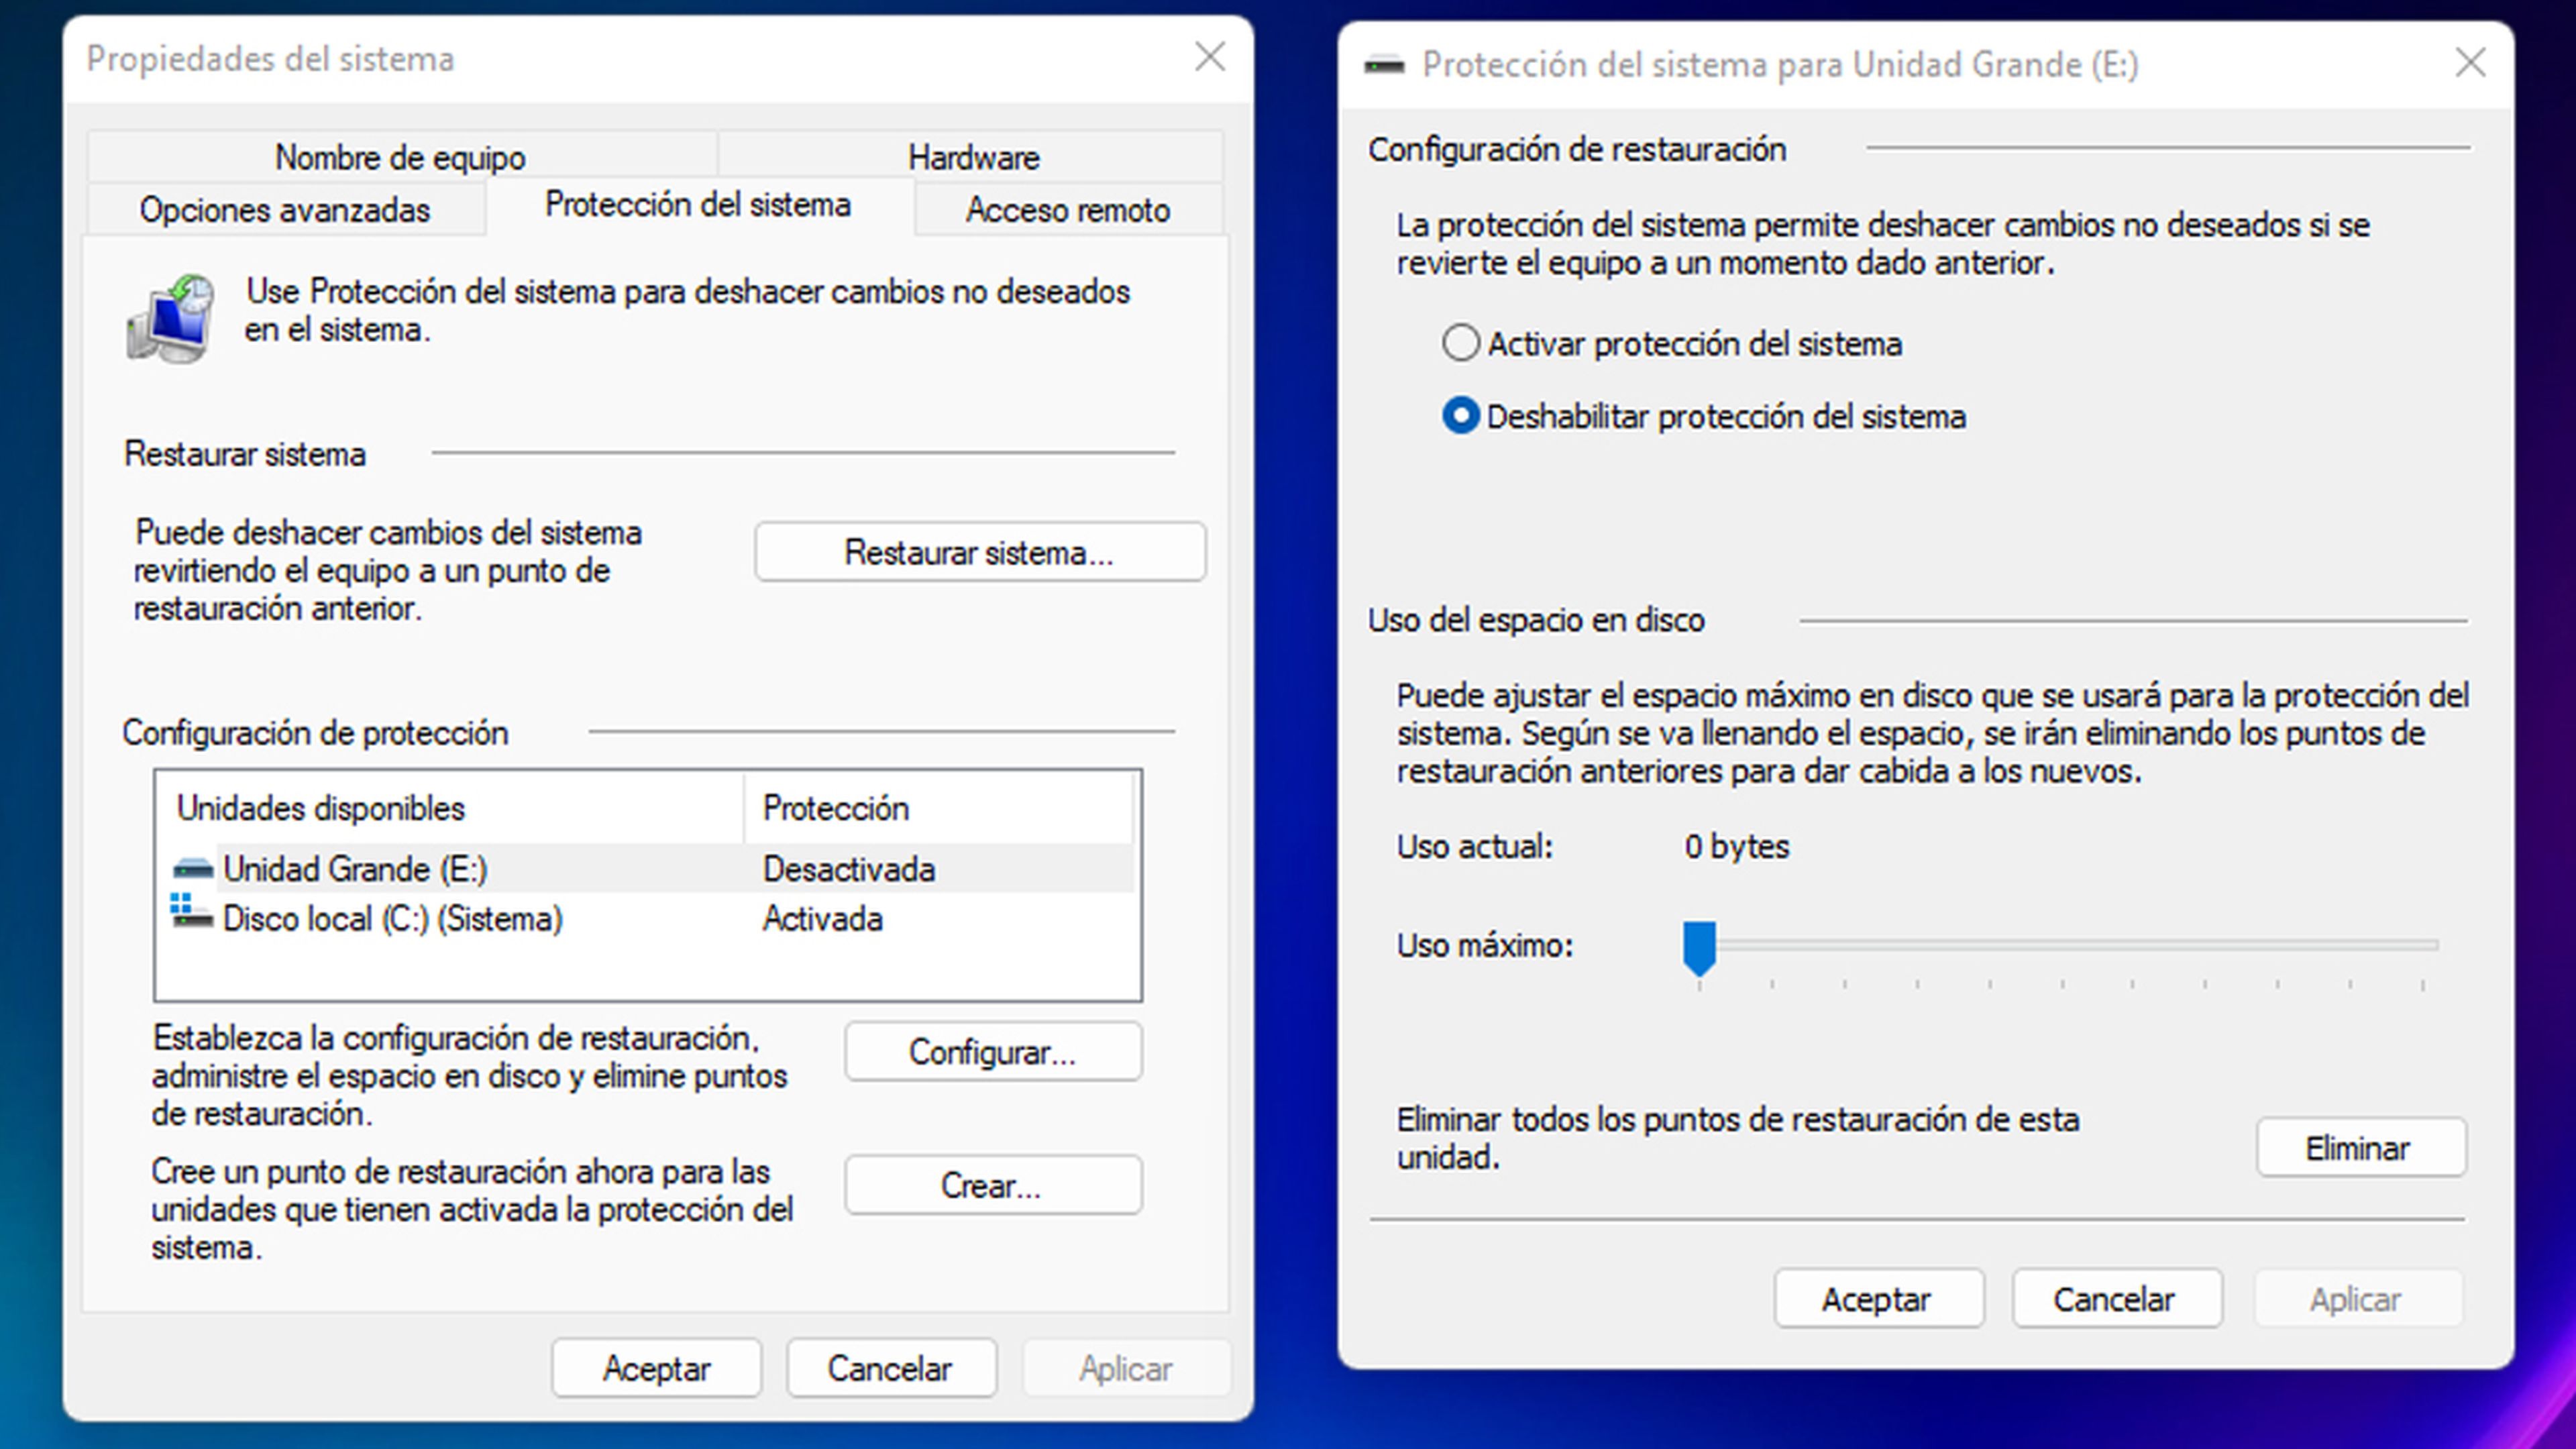Viewport: 2576px width, 1449px height.
Task: Close the Protección del sistema para Unidad Grande dialog
Action: pyautogui.click(x=2470, y=63)
